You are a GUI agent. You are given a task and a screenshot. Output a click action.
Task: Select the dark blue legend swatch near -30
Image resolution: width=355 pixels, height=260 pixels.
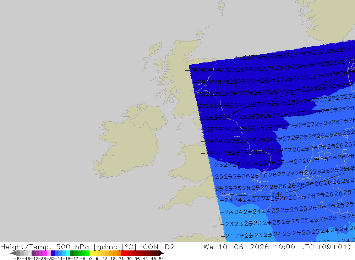[x=53, y=253]
